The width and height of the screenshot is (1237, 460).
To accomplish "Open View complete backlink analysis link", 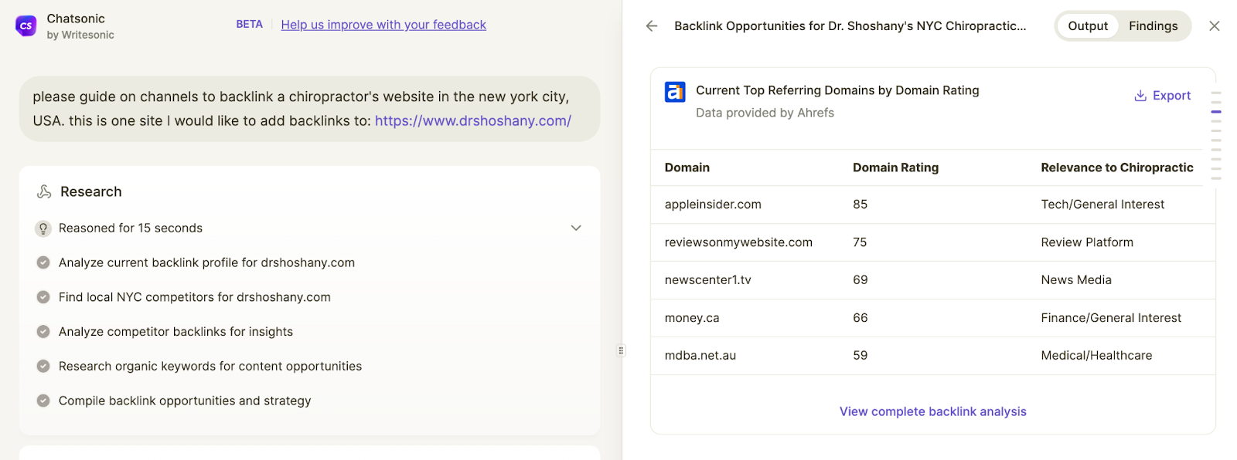I will (x=932, y=411).
